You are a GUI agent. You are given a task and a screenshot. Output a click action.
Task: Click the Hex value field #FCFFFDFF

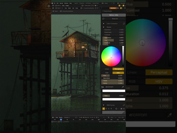[113, 87]
